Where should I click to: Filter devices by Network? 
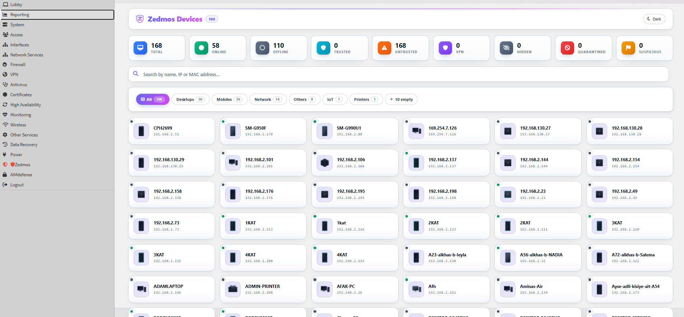268,99
